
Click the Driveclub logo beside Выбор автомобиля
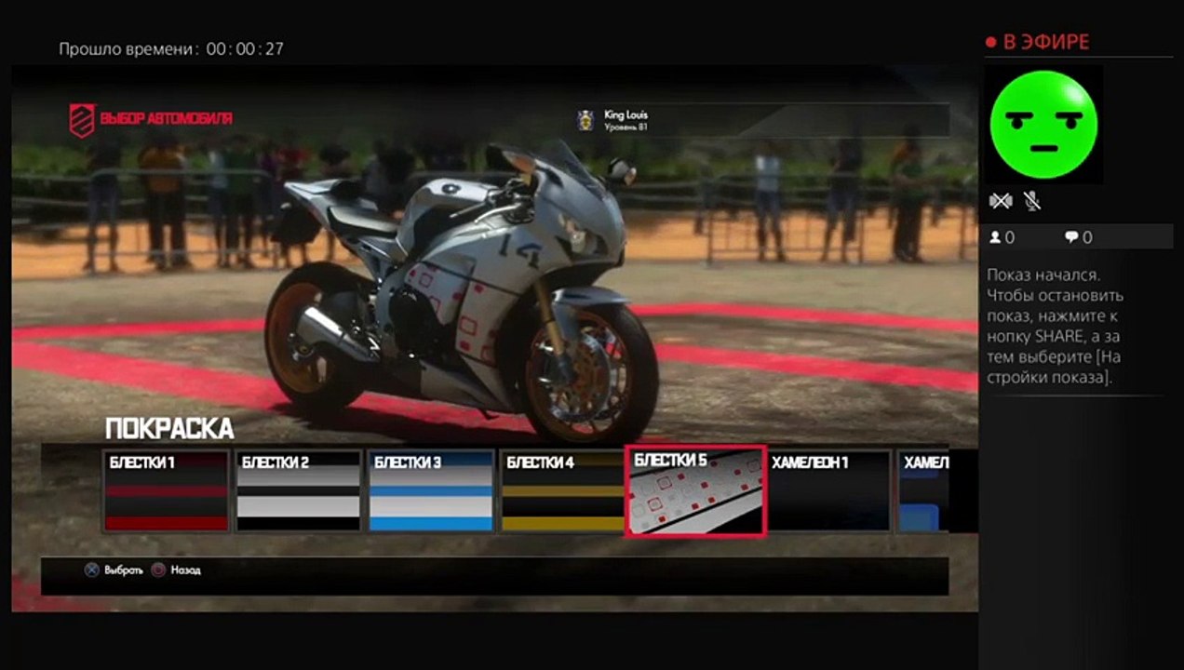[x=82, y=120]
